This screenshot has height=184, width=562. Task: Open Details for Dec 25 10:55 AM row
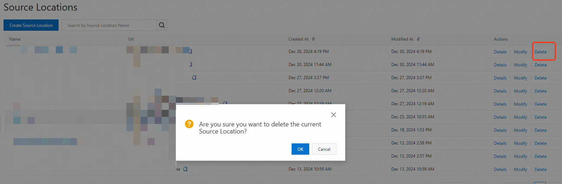(500, 117)
